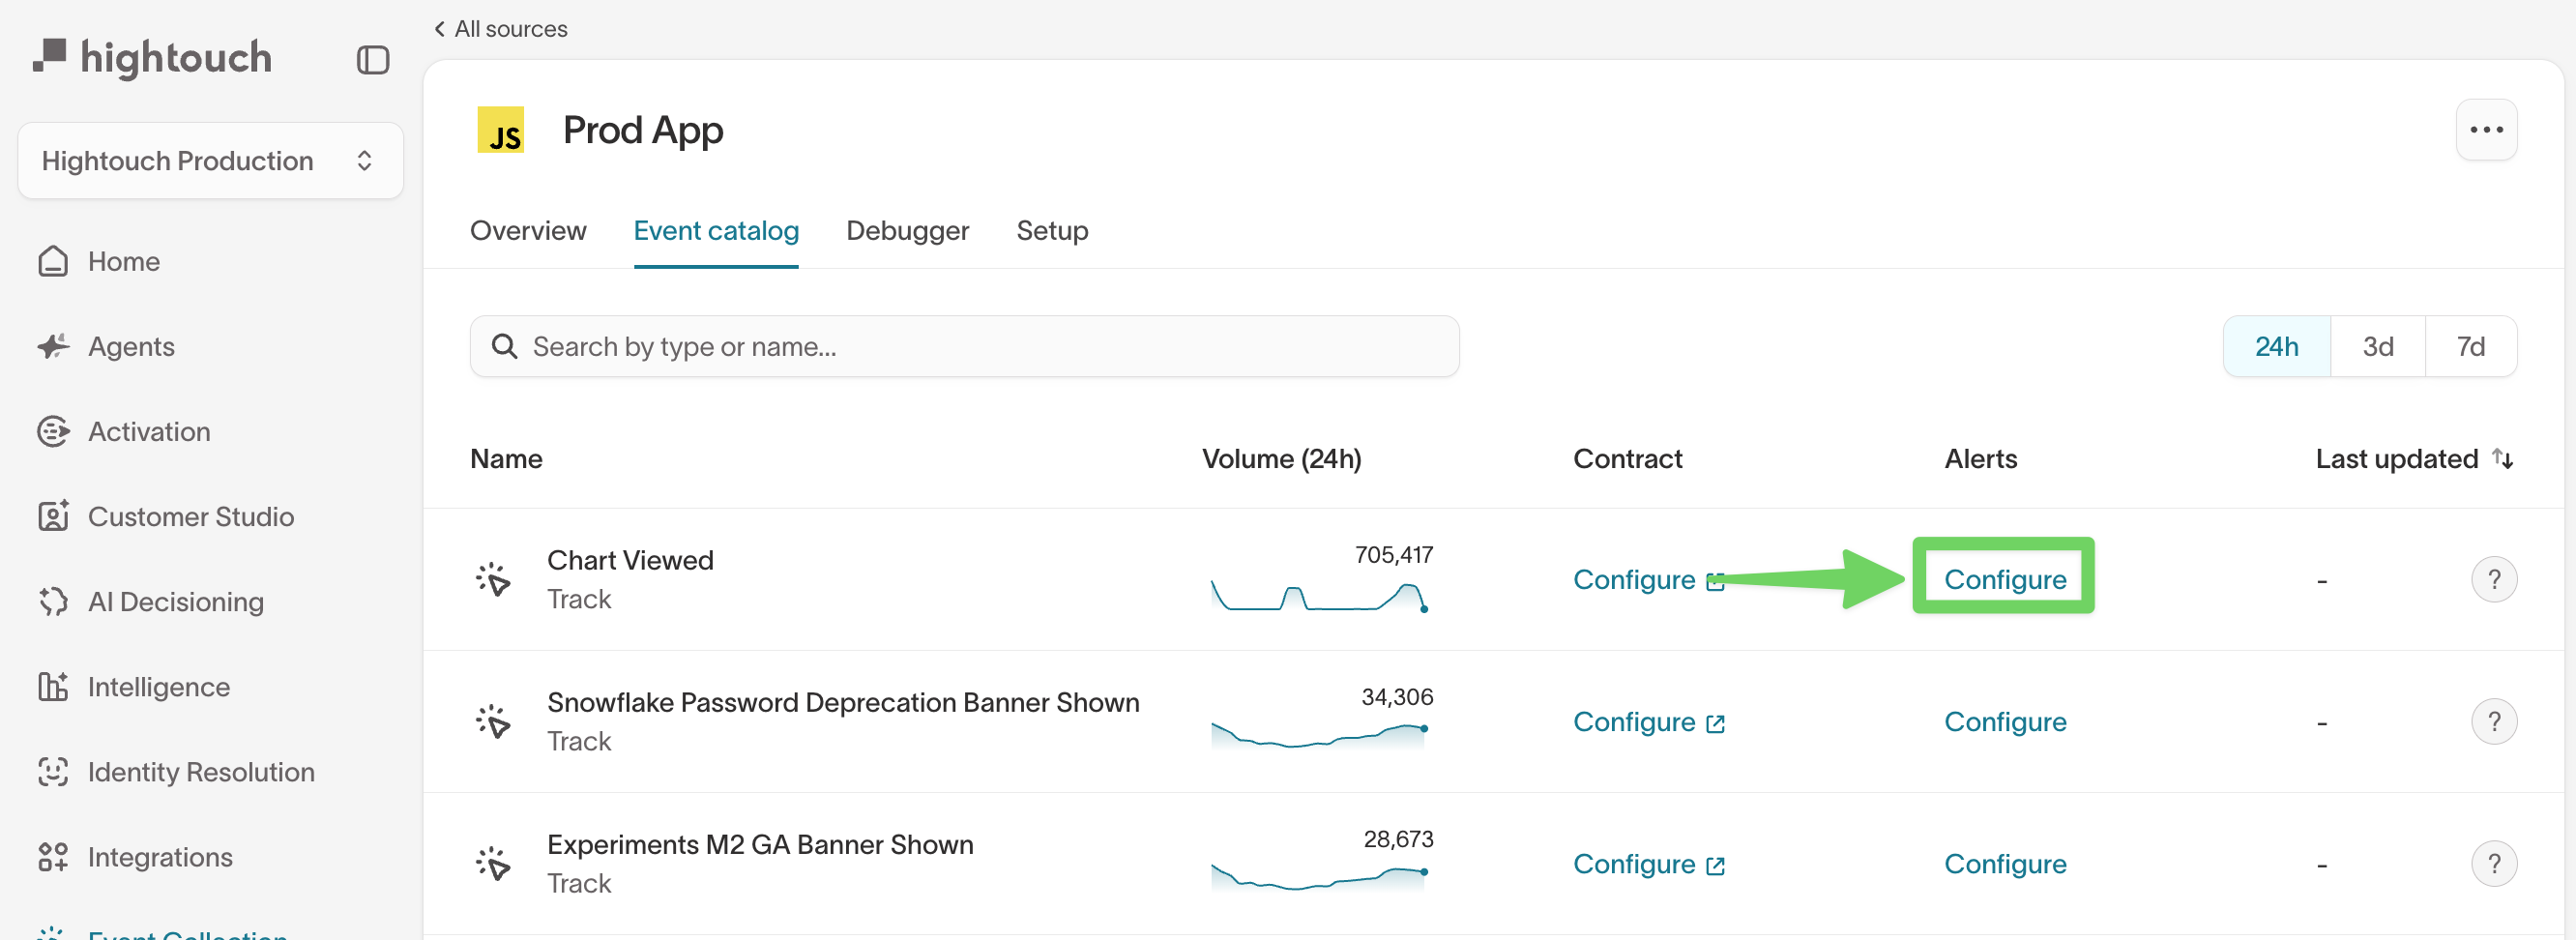The width and height of the screenshot is (2576, 940).
Task: Switch the time range to 3d
Action: pyautogui.click(x=2379, y=346)
